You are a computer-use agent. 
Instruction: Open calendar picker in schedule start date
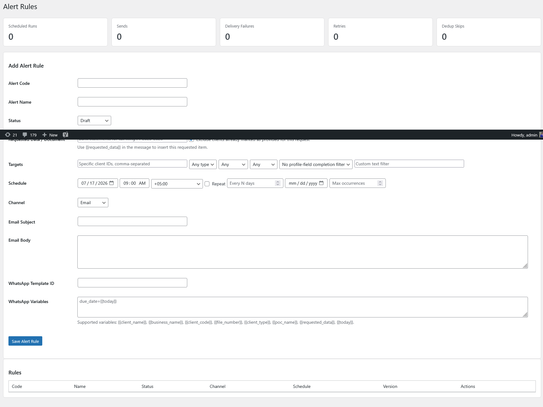[111, 183]
